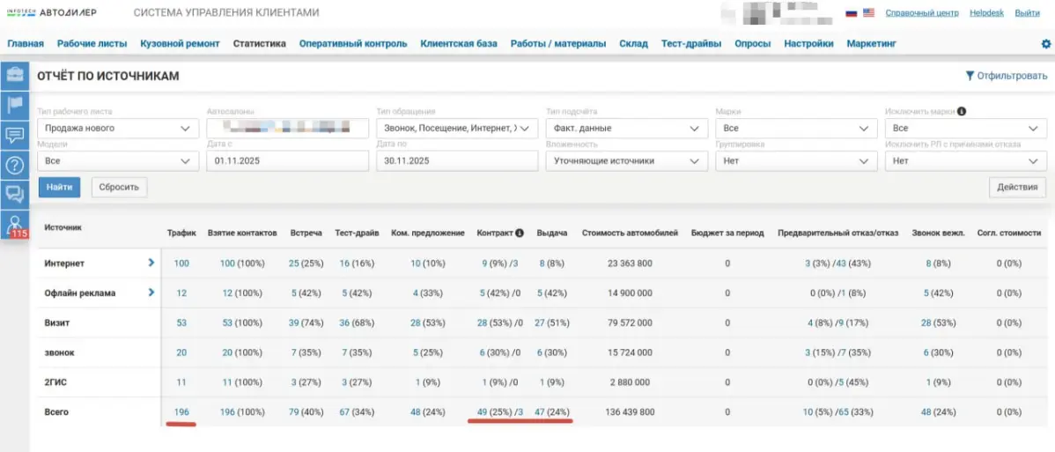1055x452 pixels.
Task: Open Тест-драйвы menu
Action: 691,44
